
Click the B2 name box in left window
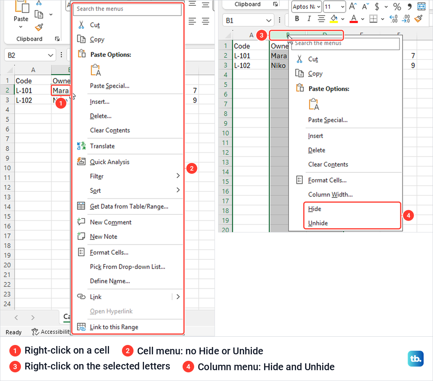[30, 55]
